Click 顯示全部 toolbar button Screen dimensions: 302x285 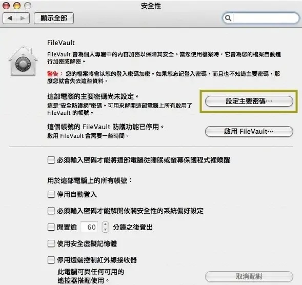(x=54, y=18)
